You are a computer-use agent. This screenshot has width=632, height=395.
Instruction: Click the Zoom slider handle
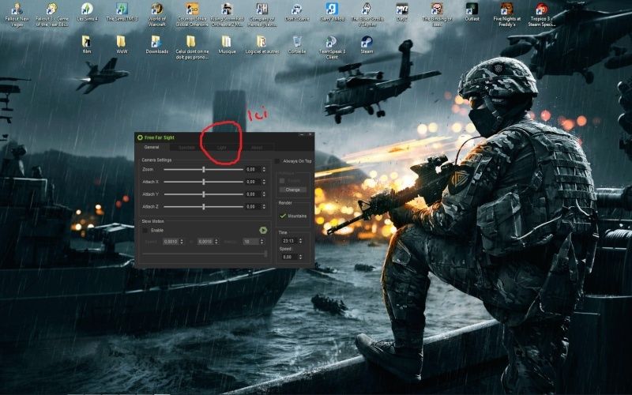coord(204,170)
